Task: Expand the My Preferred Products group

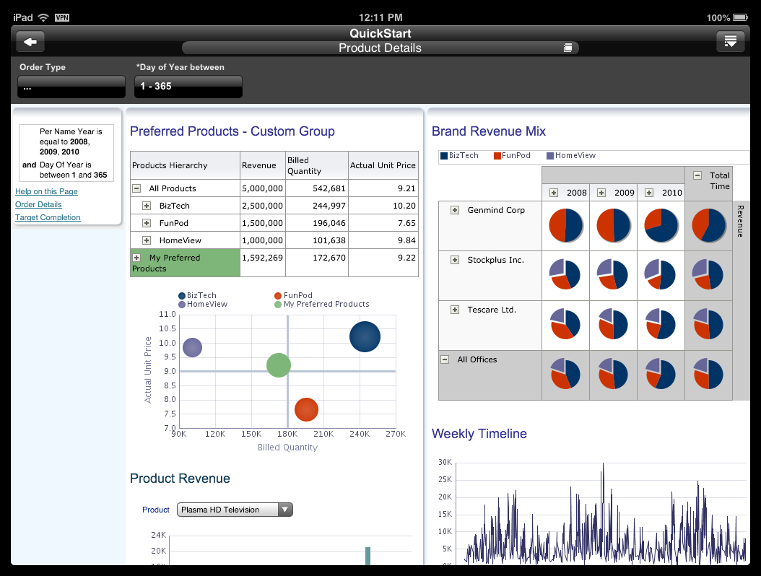Action: [x=137, y=258]
